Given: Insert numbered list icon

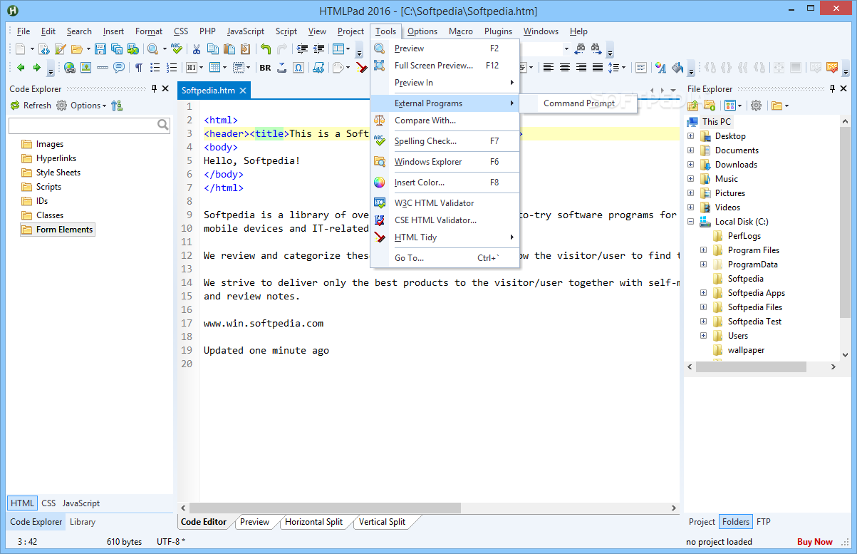Looking at the screenshot, I should (172, 68).
